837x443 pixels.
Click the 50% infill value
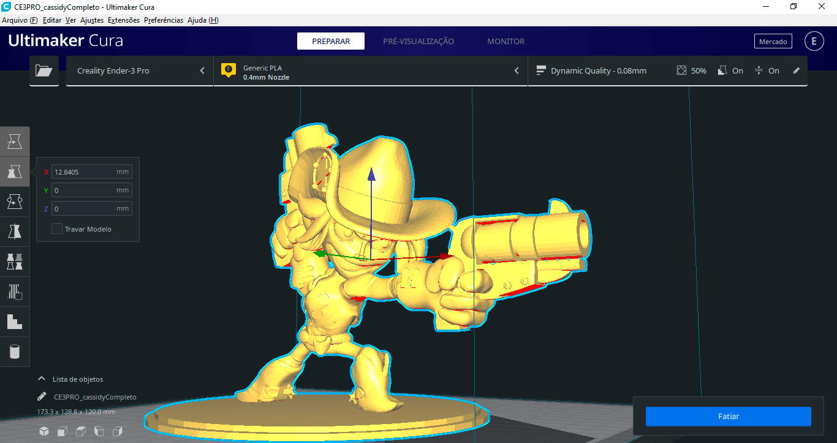(699, 71)
